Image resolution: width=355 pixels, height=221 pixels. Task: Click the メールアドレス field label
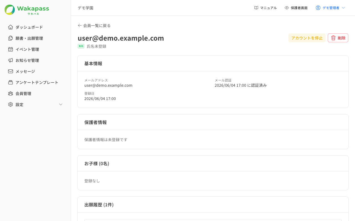pos(96,80)
